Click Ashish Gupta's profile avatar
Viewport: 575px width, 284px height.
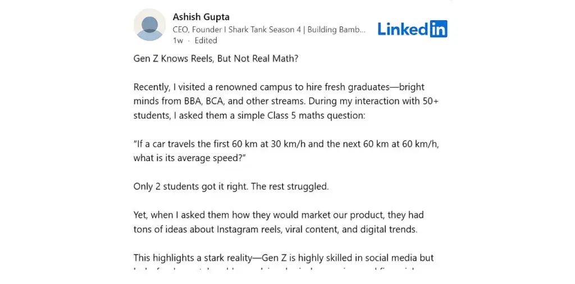click(x=149, y=25)
